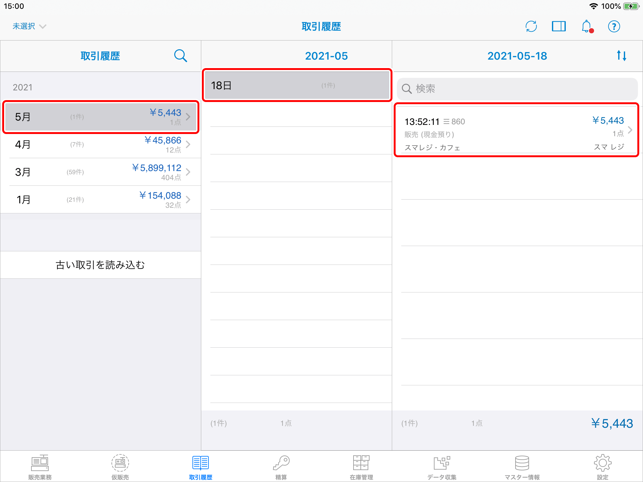This screenshot has width=643, height=482.
Task: Select the 3月 month row
Action: [101, 172]
